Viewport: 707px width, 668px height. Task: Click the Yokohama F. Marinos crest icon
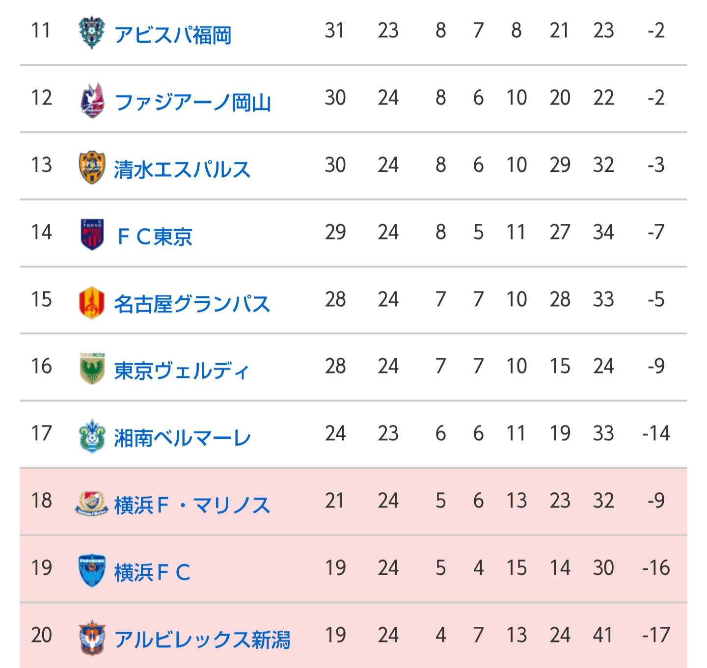click(x=92, y=503)
